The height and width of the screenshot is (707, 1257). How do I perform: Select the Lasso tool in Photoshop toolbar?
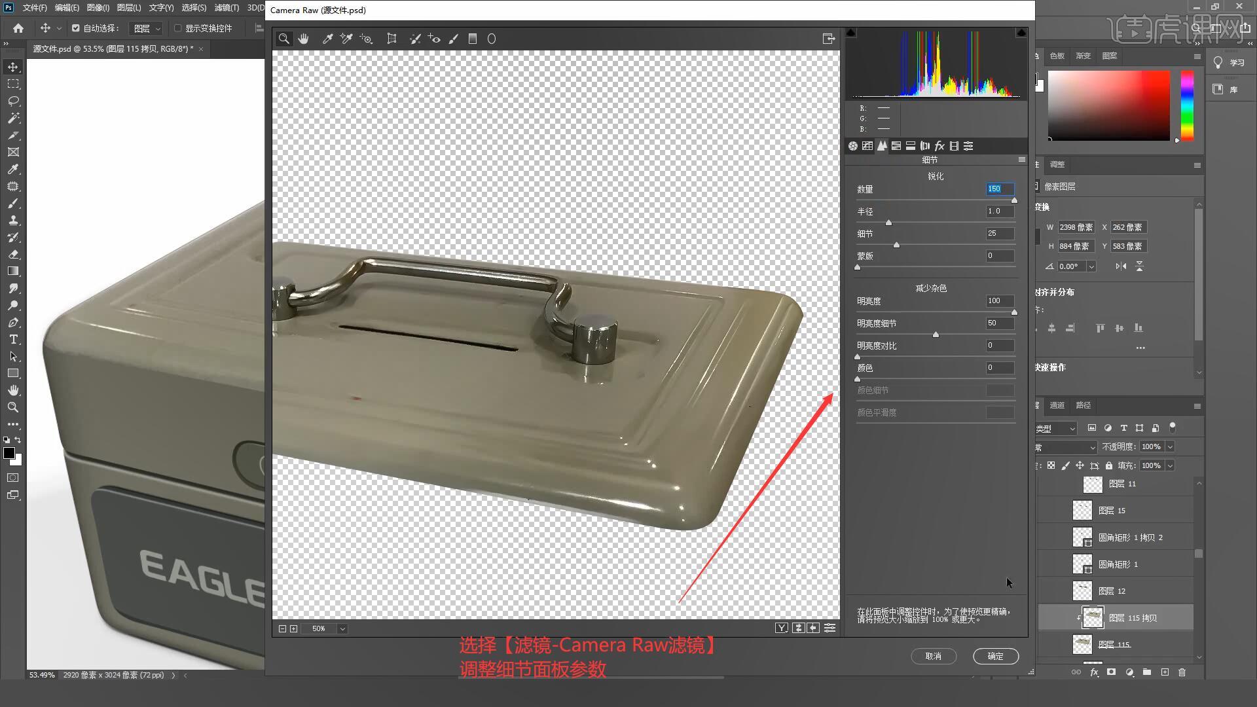pyautogui.click(x=13, y=101)
